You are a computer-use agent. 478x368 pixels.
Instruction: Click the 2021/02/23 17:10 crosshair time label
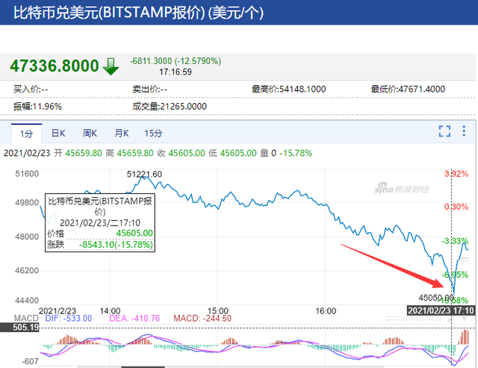[441, 311]
